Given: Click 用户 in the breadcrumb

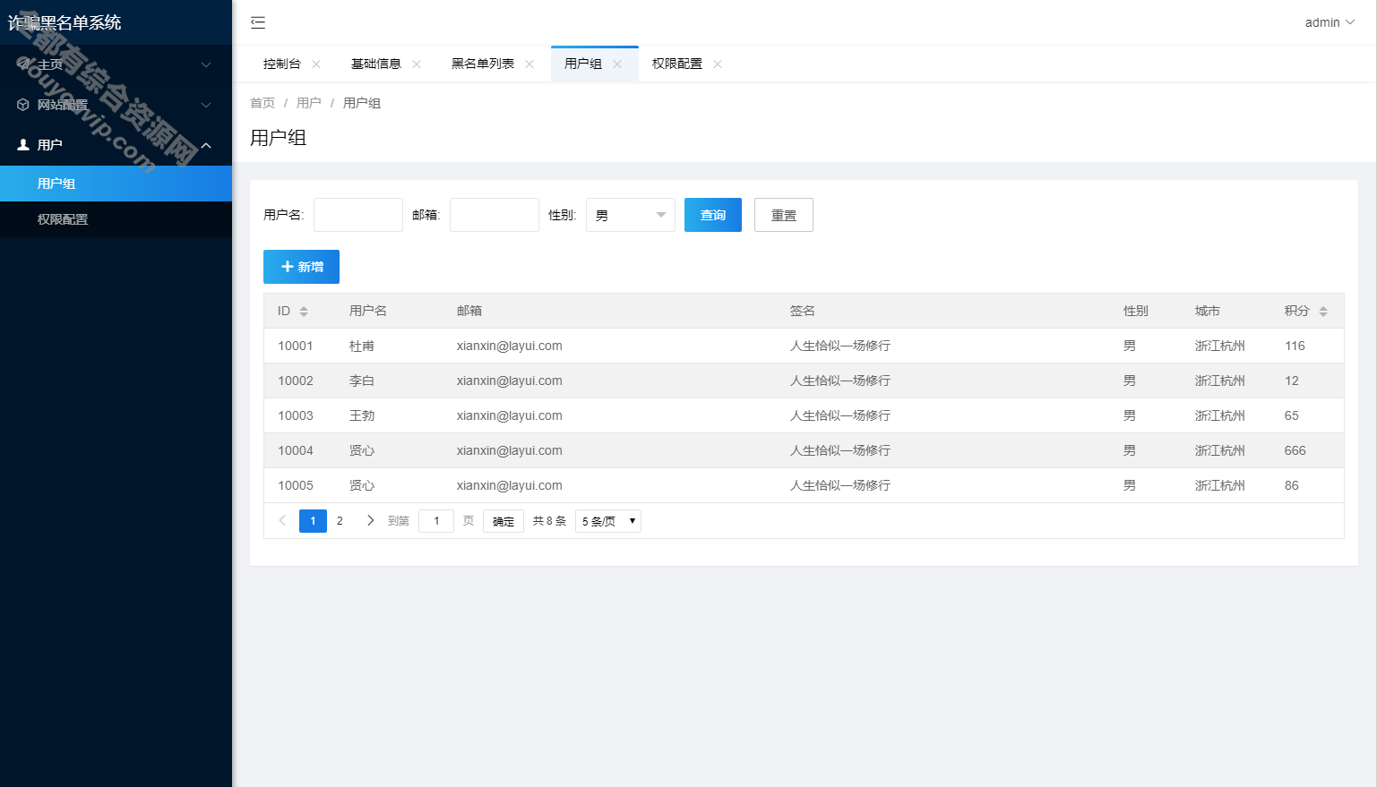Looking at the screenshot, I should pos(308,103).
